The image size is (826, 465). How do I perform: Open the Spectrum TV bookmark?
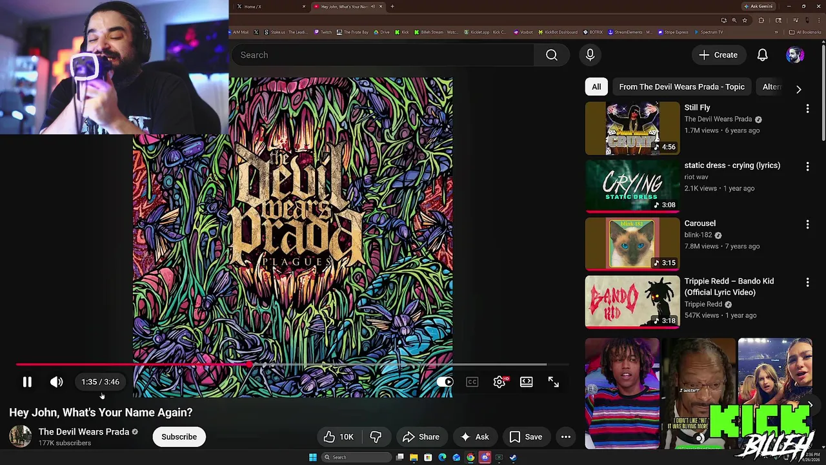coord(708,32)
